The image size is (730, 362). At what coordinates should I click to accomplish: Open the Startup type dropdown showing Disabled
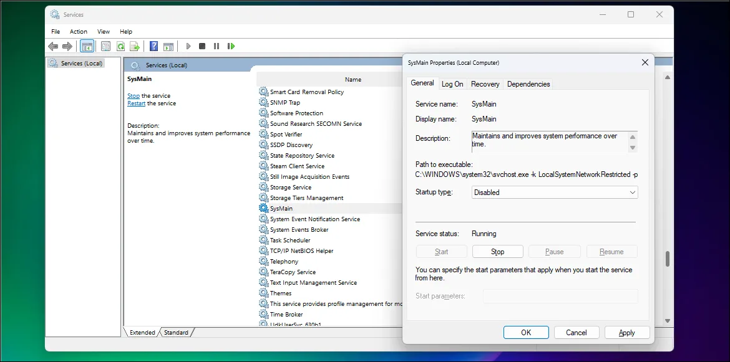pyautogui.click(x=553, y=192)
